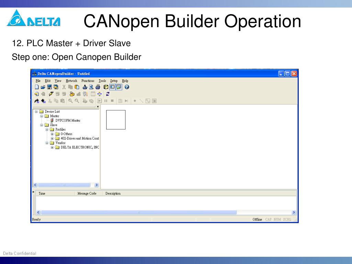Click device tree scrollbar right arrow
352x264 pixels.
(97, 185)
